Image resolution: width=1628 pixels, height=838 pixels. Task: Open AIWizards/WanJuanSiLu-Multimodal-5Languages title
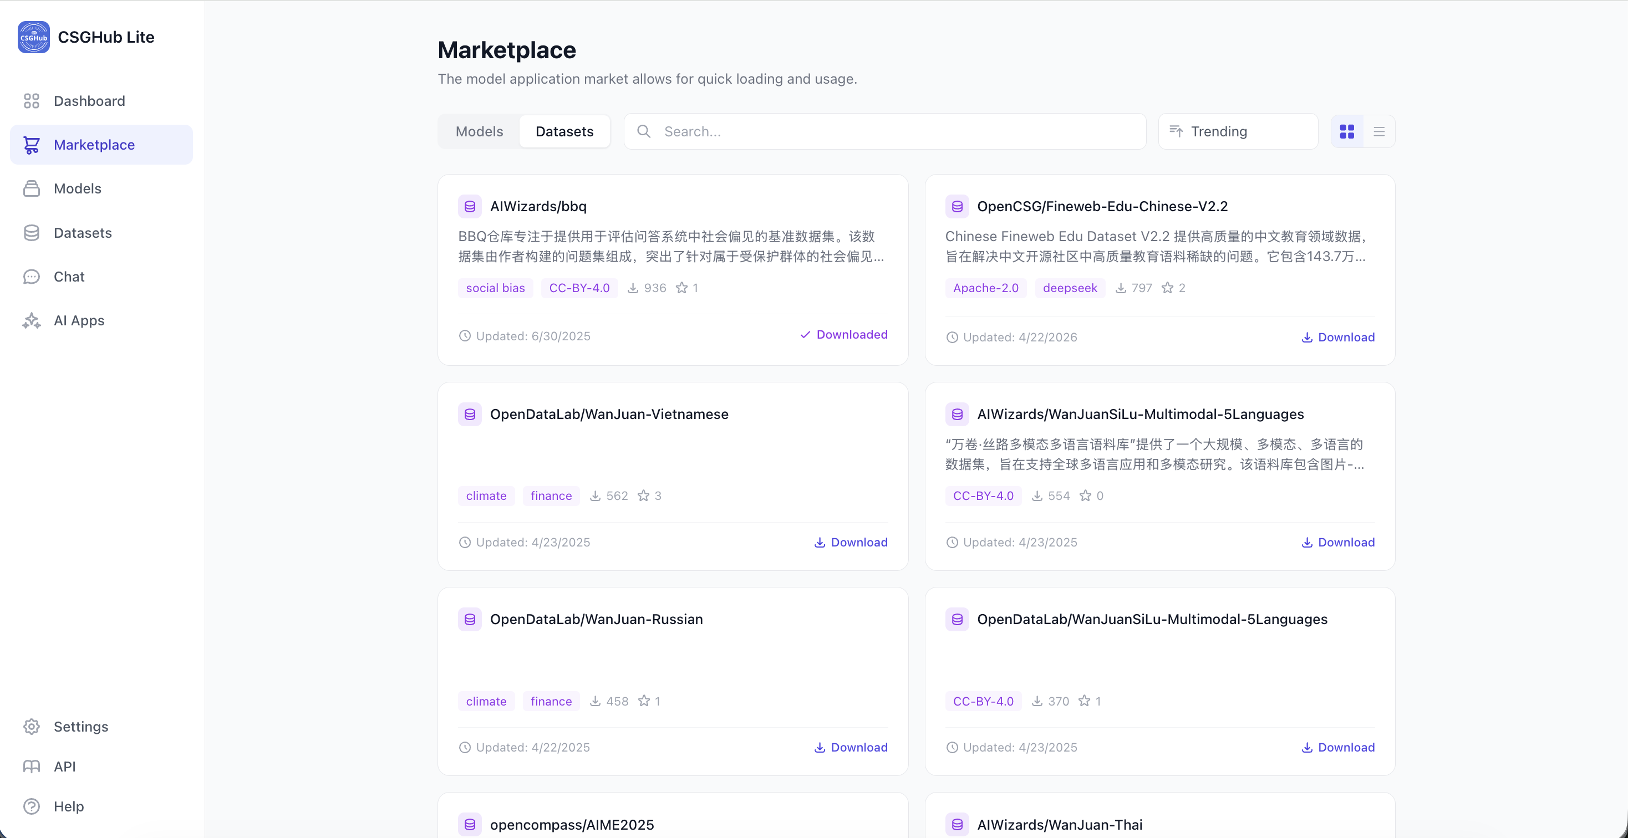click(x=1140, y=414)
